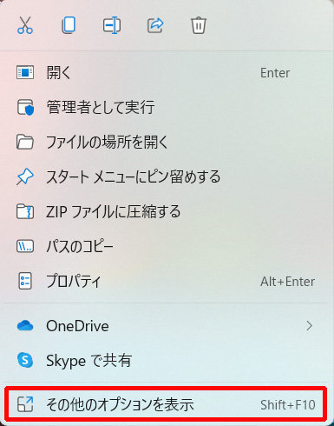Click the Delete trash can icon
The image size is (334, 426).
click(199, 25)
